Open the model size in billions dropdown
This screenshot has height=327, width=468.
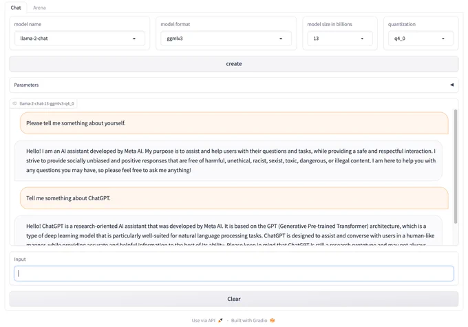(x=340, y=39)
